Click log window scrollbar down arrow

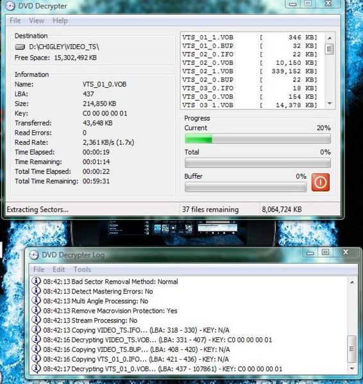352,369
